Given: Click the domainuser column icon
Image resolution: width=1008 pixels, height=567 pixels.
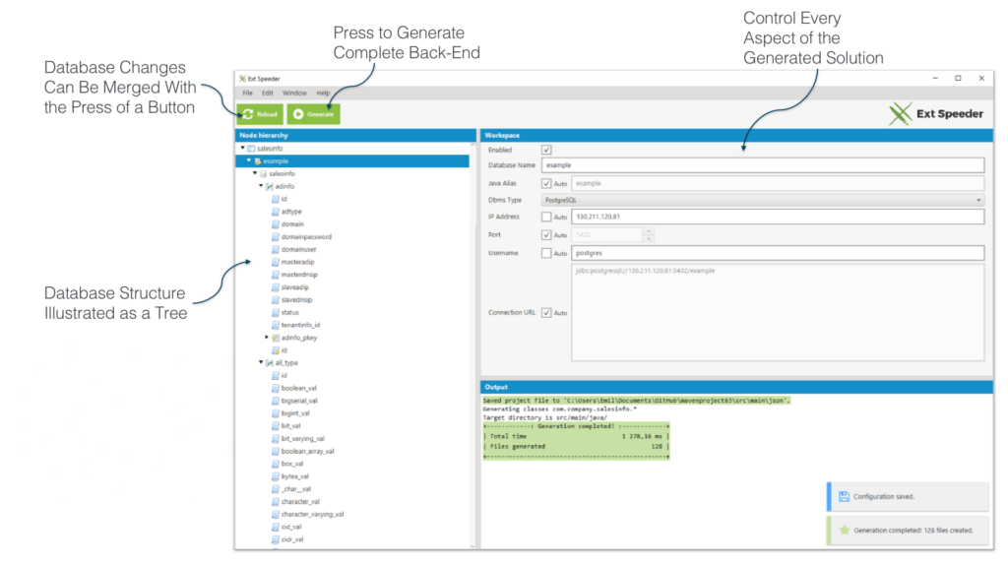Looking at the screenshot, I should [x=276, y=249].
